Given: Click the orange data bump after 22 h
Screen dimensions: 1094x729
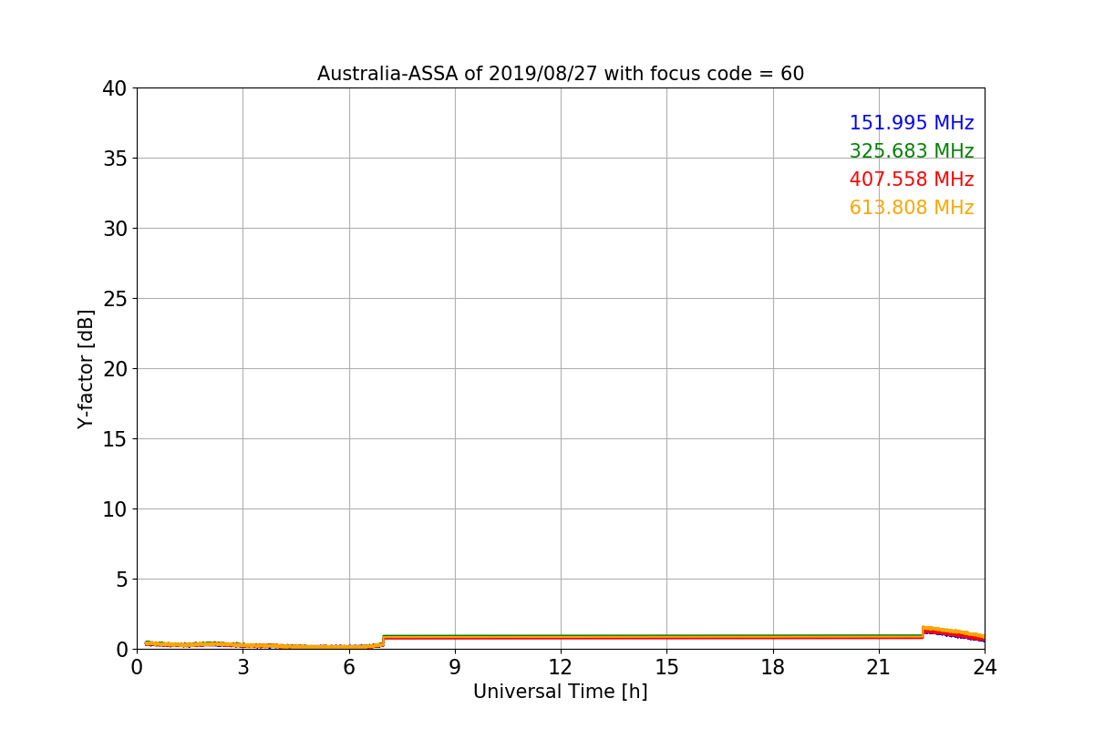Looking at the screenshot, I should tap(954, 632).
